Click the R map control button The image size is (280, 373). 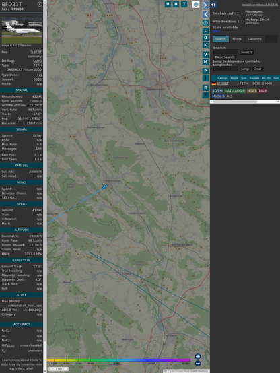click(205, 88)
